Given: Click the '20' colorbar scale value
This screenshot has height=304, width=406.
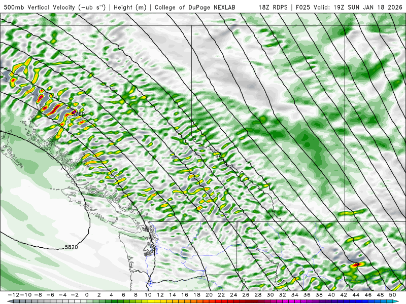Looking at the screenshot, I should pyautogui.click(x=209, y=295).
